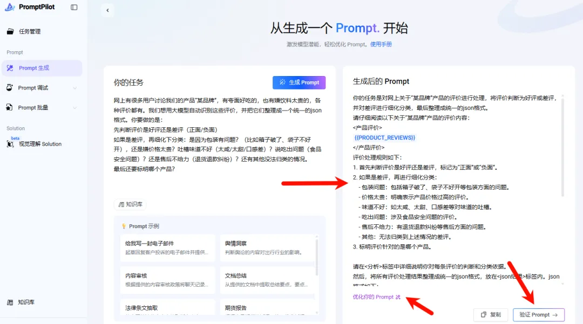The image size is (583, 324).
Task: Click the 验证 Prompt button
Action: point(538,315)
